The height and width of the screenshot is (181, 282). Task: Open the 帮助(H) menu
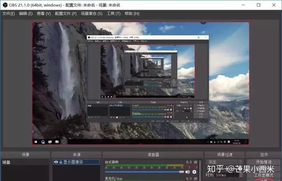[132, 14]
